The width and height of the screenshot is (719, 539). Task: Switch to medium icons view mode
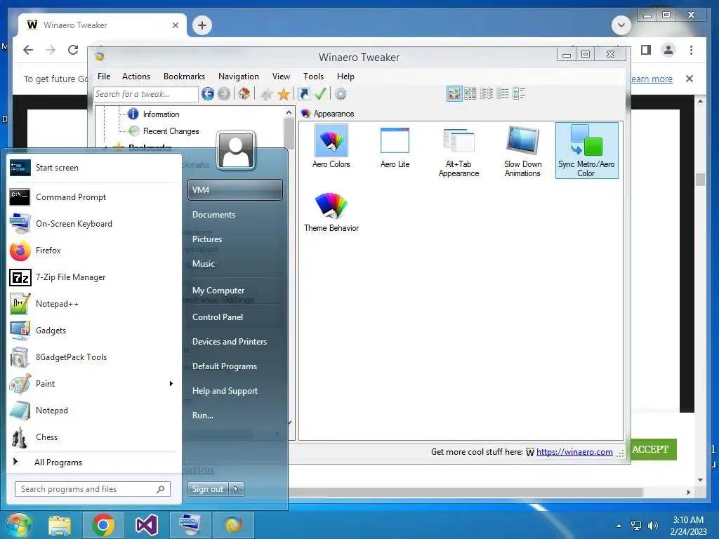[470, 94]
